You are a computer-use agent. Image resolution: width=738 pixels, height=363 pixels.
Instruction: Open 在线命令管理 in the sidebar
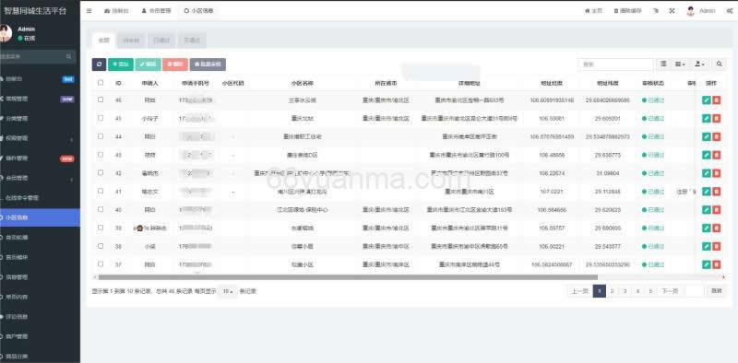(40, 198)
